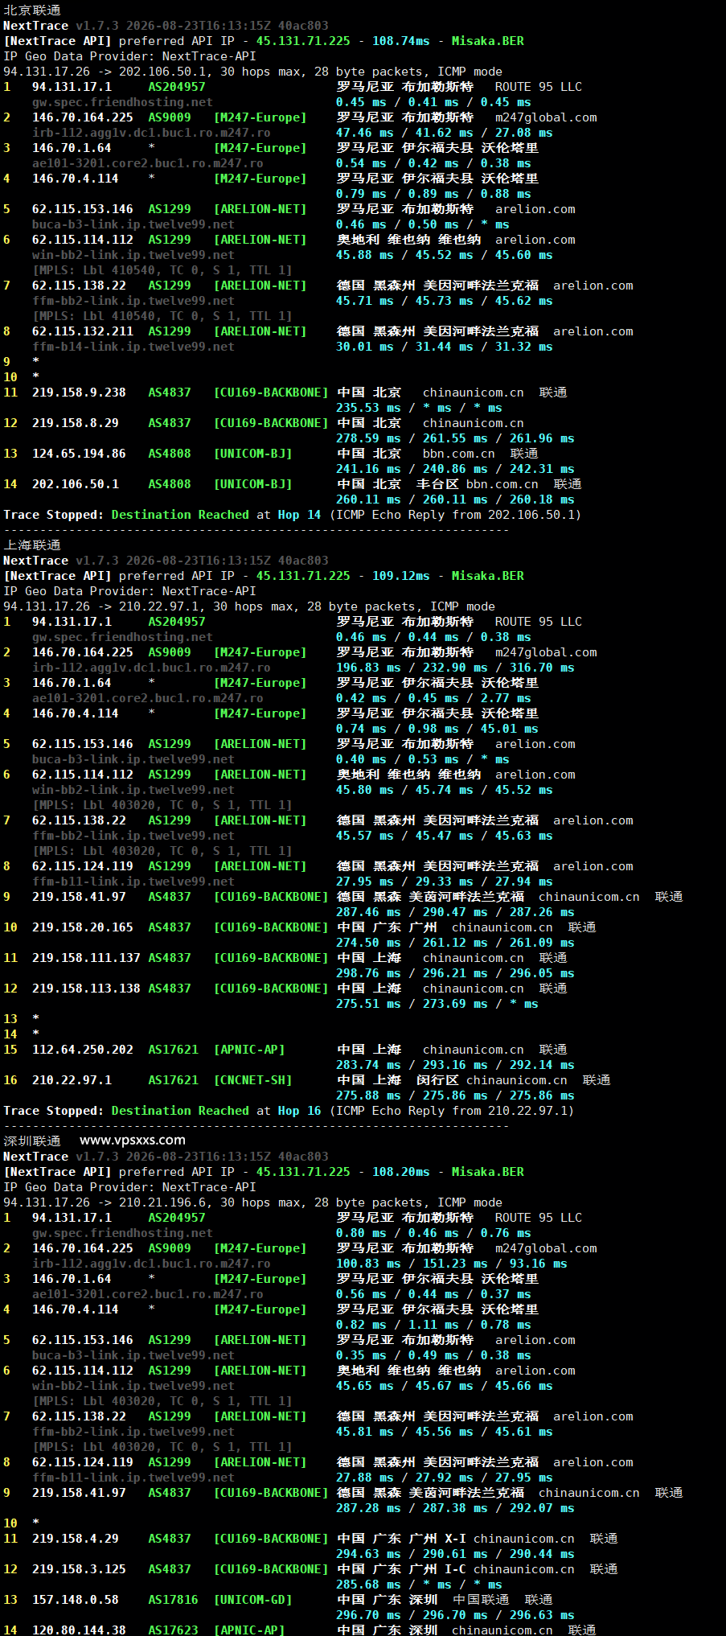Image resolution: width=726 pixels, height=1636 pixels.
Task: Click the [CNCNET-SH] network tag
Action: point(252,1080)
